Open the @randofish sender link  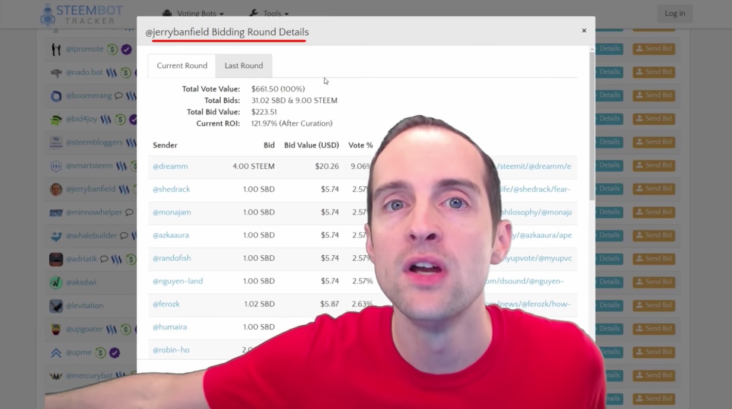172,258
